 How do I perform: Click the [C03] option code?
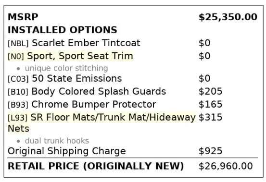18,79
